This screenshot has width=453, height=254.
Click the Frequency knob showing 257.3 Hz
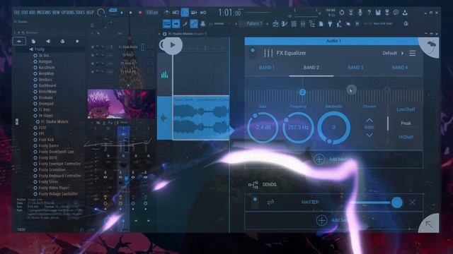click(x=298, y=127)
